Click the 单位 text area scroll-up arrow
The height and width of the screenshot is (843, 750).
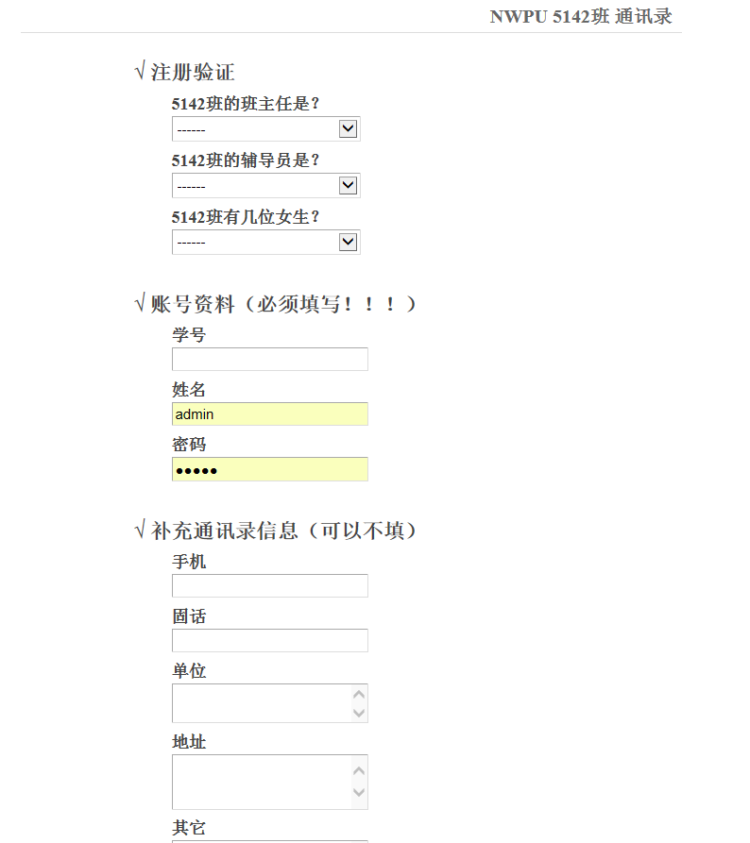click(359, 695)
